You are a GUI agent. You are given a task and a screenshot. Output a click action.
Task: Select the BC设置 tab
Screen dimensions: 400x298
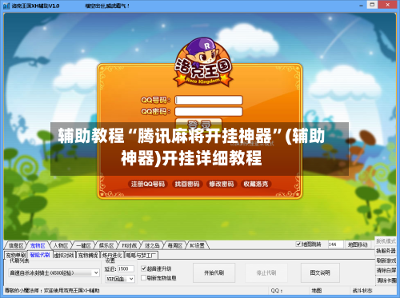point(198,245)
